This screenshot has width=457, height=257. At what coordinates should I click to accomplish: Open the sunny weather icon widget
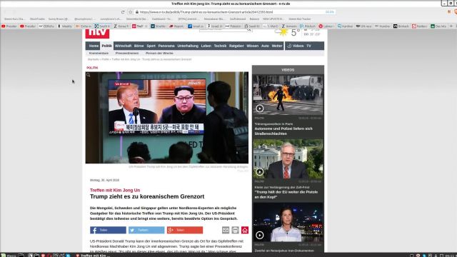(282, 32)
